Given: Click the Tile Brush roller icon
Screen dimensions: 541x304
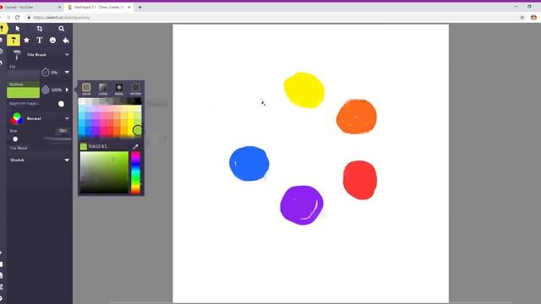Looking at the screenshot, I should tap(17, 54).
